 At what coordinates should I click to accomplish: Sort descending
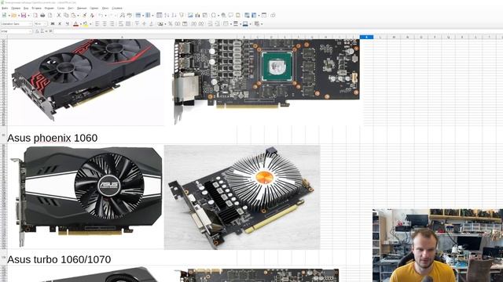point(174,16)
